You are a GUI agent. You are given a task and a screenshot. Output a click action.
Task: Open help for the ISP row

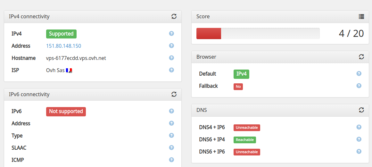171,70
